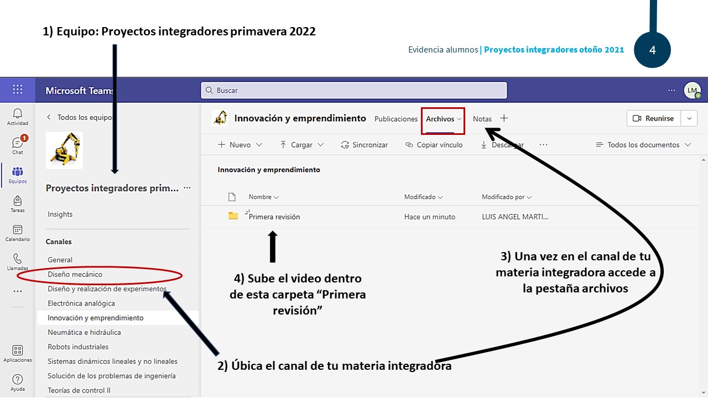Open the LM profile avatar
The height and width of the screenshot is (398, 708).
(x=692, y=90)
